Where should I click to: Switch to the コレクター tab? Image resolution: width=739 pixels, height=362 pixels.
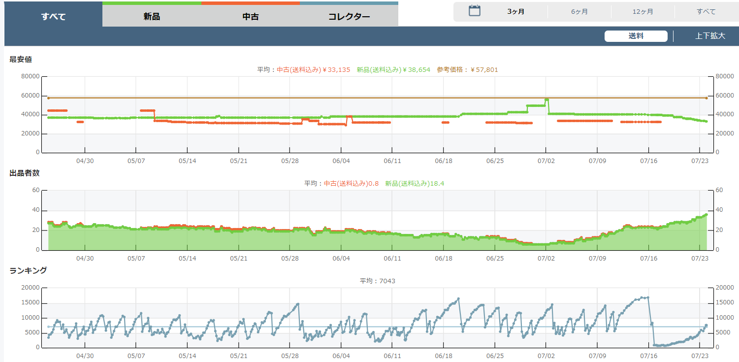(x=349, y=16)
